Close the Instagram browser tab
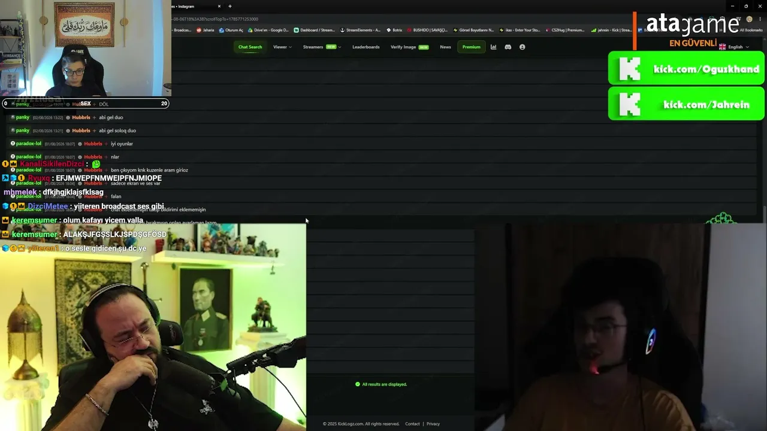The image size is (767, 431). pos(219,6)
